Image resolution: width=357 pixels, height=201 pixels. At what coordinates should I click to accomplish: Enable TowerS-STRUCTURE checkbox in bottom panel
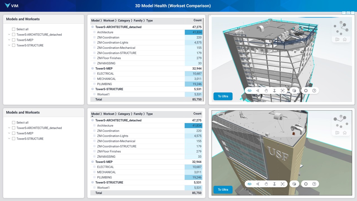pos(14,139)
